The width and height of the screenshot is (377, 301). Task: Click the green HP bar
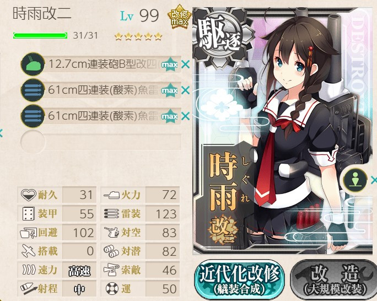click(40, 36)
